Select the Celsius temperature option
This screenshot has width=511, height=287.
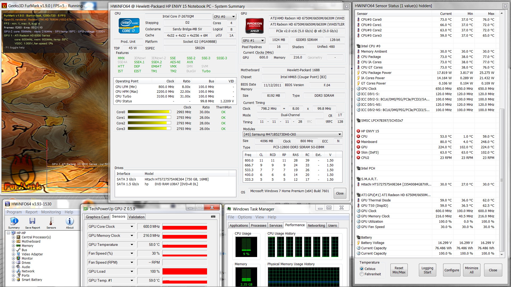(x=362, y=269)
